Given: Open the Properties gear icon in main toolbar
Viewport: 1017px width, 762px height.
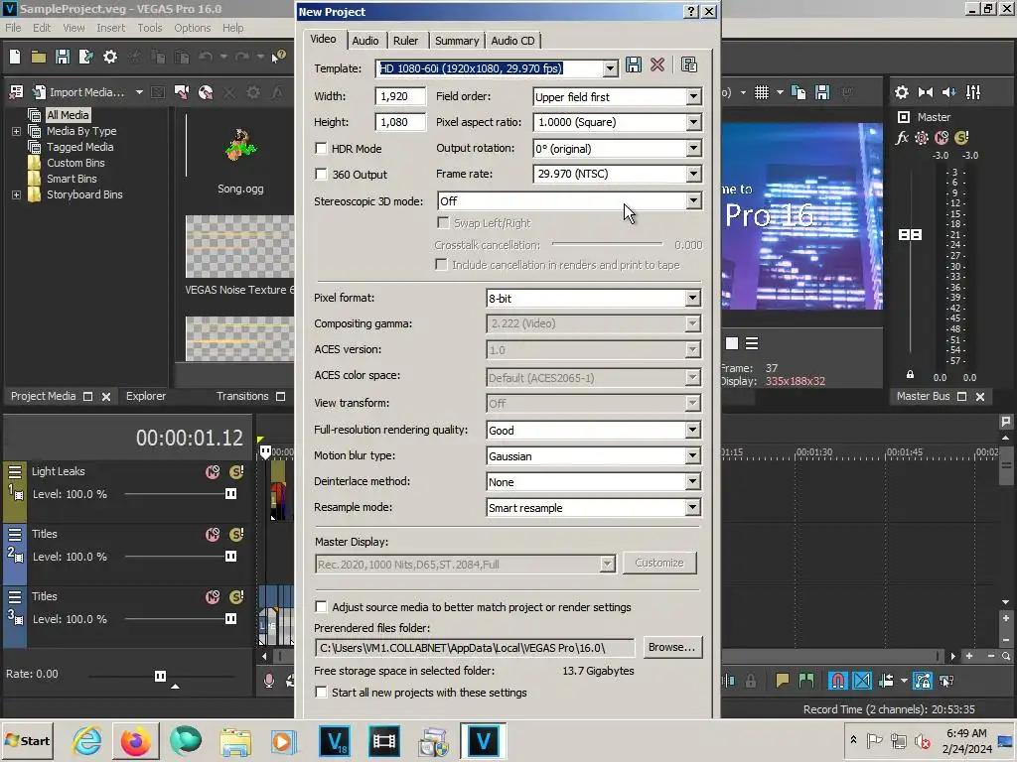Looking at the screenshot, I should (x=110, y=57).
